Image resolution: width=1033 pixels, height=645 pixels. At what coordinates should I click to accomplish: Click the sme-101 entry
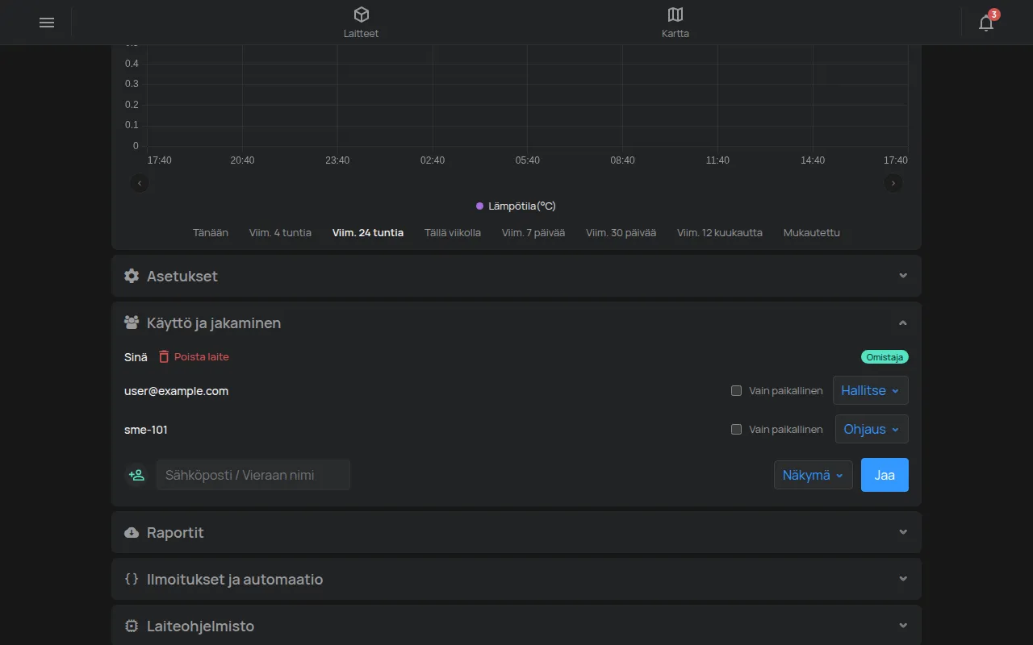tap(146, 430)
